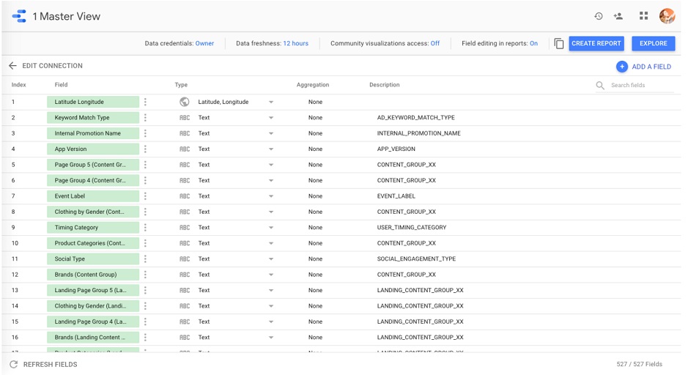688x375 pixels.
Task: Open type dropdown for Timing Category
Action: click(271, 228)
